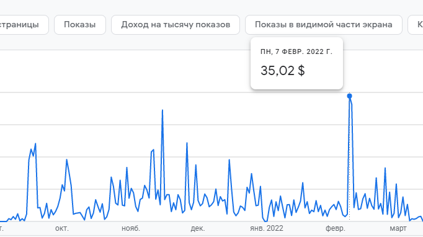Click the "февр." axis label
Viewport: 423px width, 237px height.
click(336, 228)
